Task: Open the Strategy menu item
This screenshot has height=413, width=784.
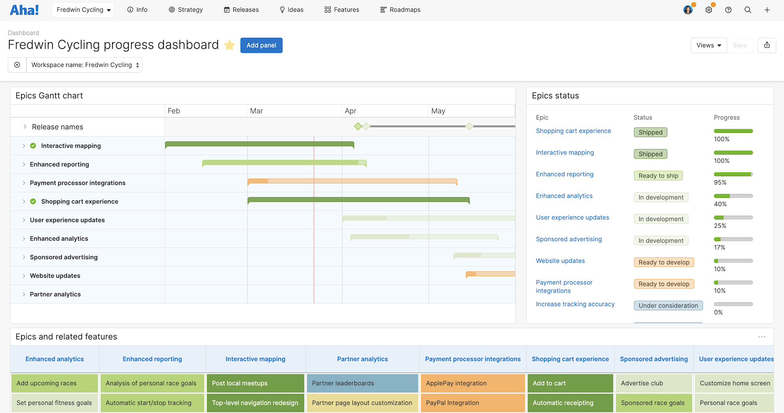Action: pos(186,9)
